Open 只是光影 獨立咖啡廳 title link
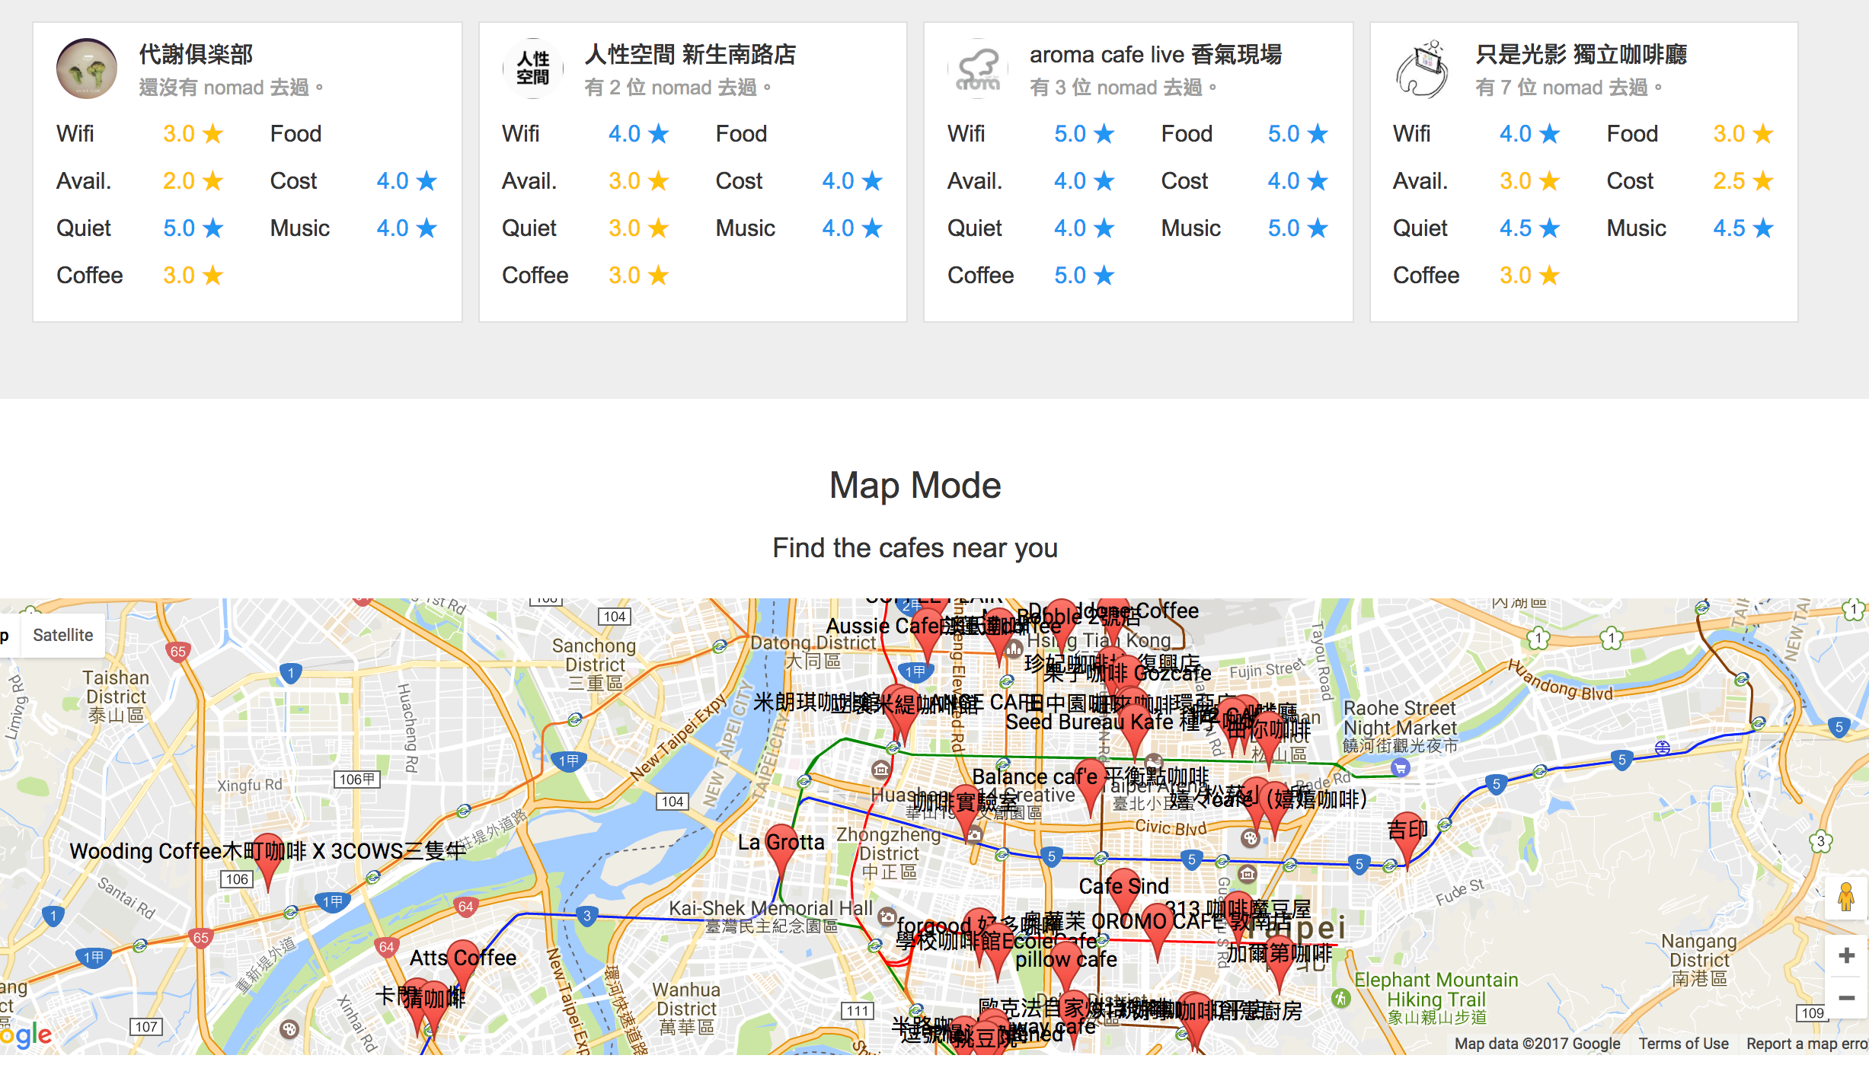This screenshot has height=1084, width=1869. [1581, 54]
